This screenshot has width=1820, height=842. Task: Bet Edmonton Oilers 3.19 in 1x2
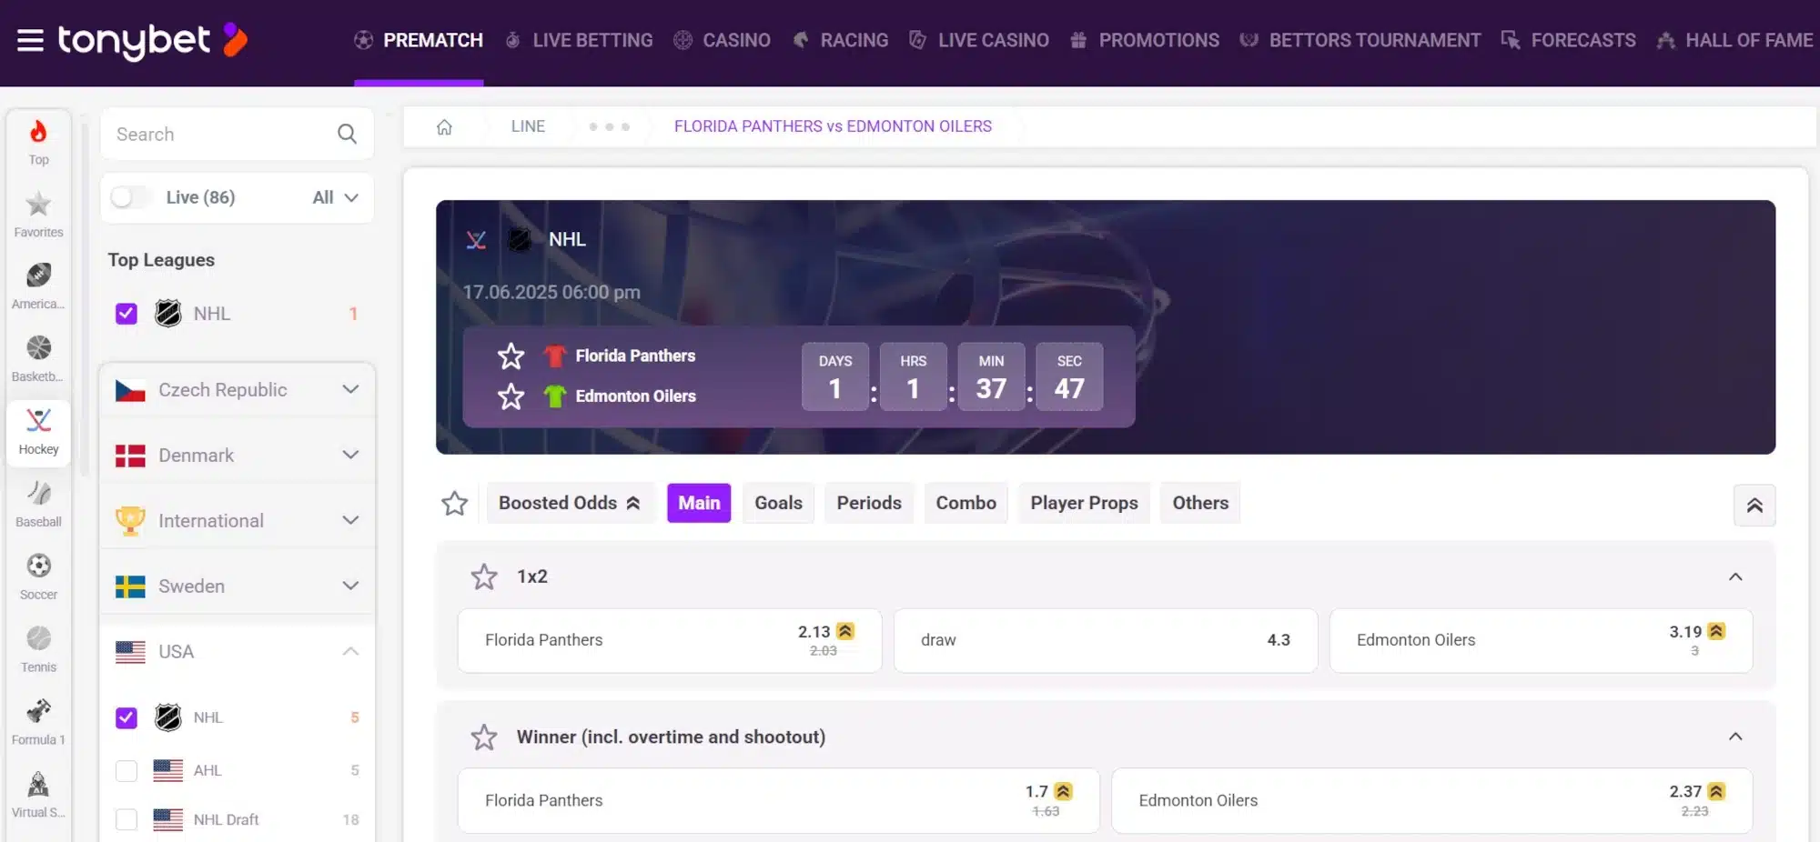1542,641
